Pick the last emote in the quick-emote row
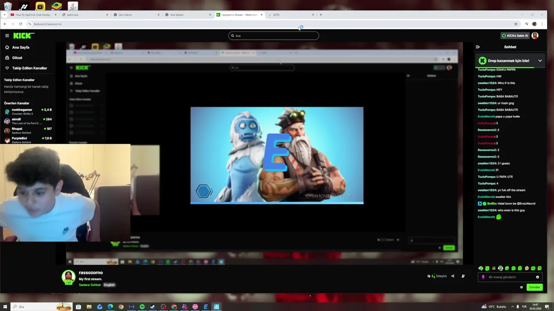Screen dimensions: 554x311 click(x=540, y=268)
